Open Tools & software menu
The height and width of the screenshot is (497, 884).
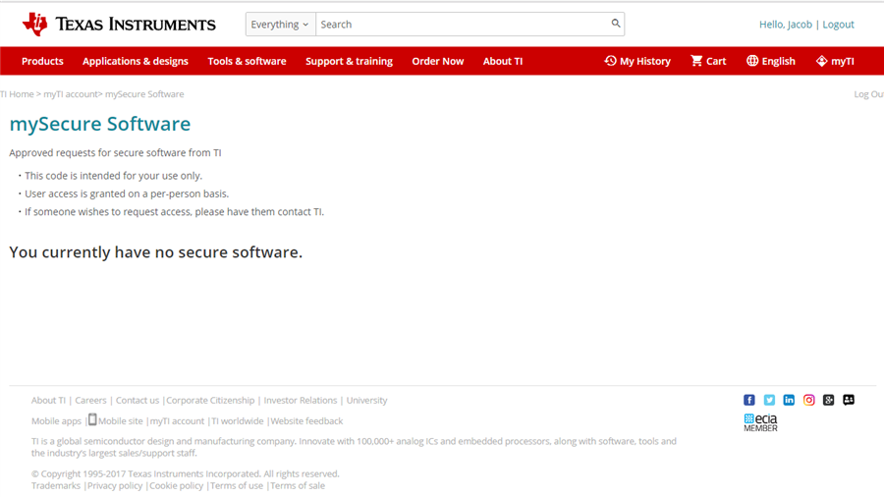247,61
